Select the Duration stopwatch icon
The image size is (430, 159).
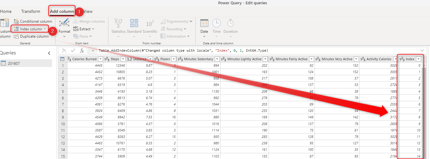pos(230,24)
